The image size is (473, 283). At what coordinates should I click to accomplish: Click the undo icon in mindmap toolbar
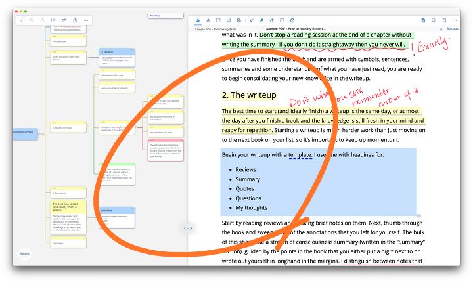(x=32, y=20)
